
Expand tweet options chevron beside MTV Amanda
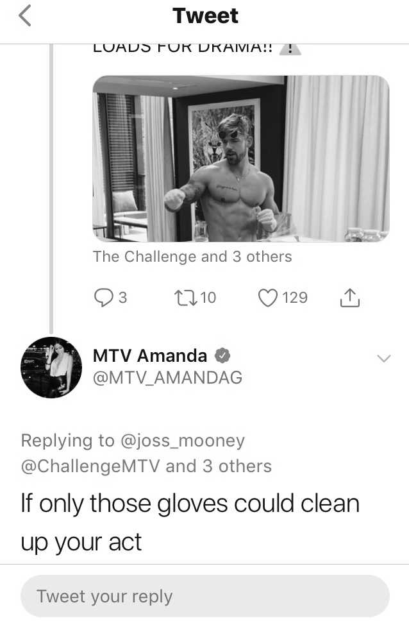click(383, 359)
